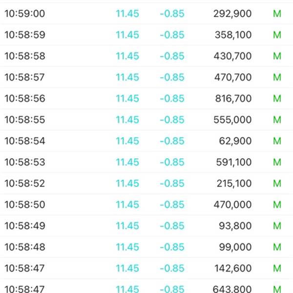Image resolution: width=293 pixels, height=293 pixels.
Task: Open the 10:58:57 trade entry
Action: (x=146, y=77)
